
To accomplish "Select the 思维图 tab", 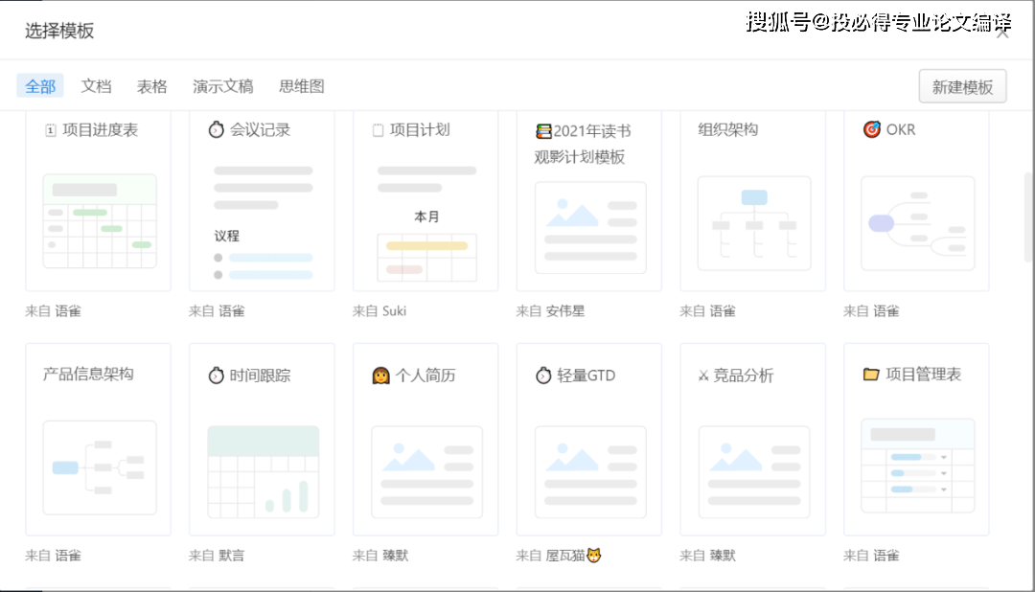I will pyautogui.click(x=301, y=86).
